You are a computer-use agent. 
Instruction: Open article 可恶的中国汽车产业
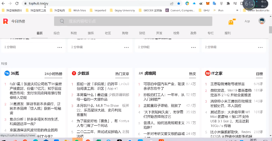(164, 86)
